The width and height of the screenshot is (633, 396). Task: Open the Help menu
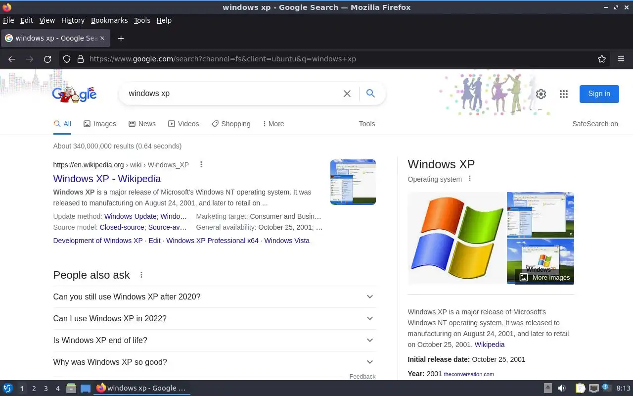coord(164,20)
